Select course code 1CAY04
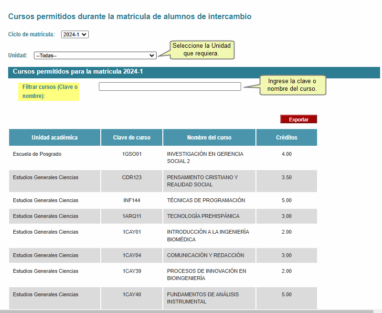Image resolution: width=382 pixels, height=313 pixels. [132, 255]
